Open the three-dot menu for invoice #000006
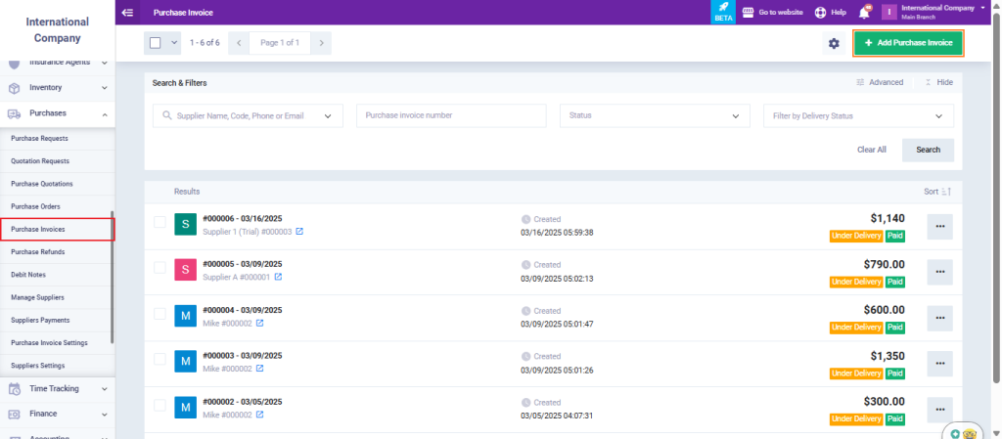1002x439 pixels. [940, 227]
